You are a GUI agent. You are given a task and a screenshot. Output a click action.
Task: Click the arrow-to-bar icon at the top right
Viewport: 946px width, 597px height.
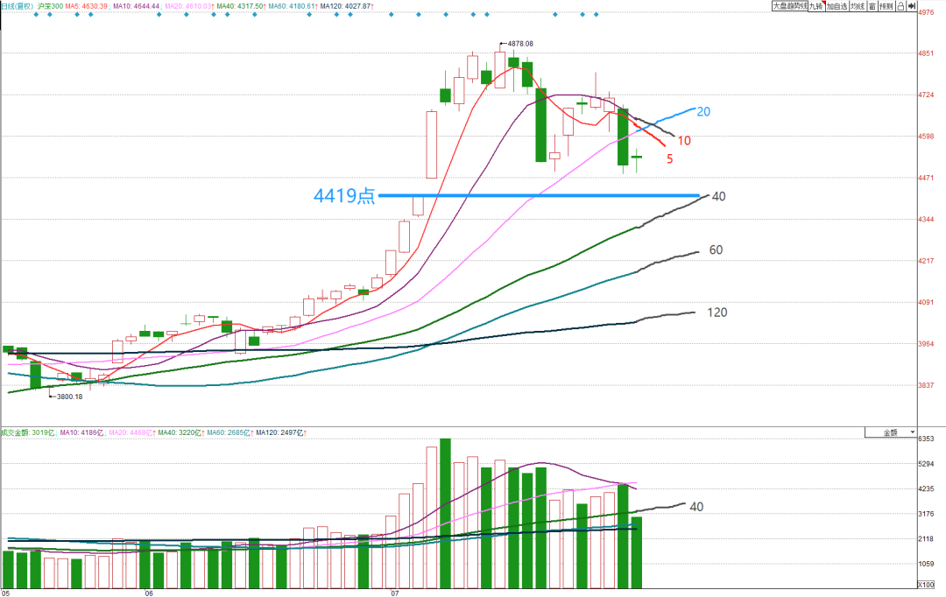(x=912, y=6)
